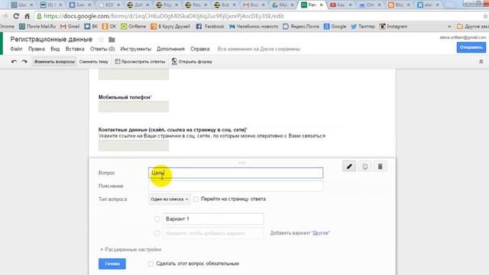Open the Gmail bookmark

coord(70,27)
